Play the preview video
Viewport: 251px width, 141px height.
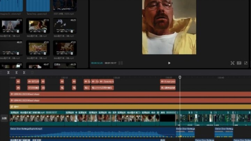coord(169,63)
